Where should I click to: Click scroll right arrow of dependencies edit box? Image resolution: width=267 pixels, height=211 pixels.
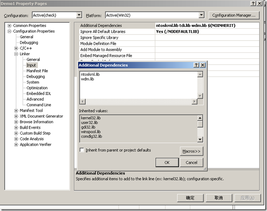click(x=194, y=102)
